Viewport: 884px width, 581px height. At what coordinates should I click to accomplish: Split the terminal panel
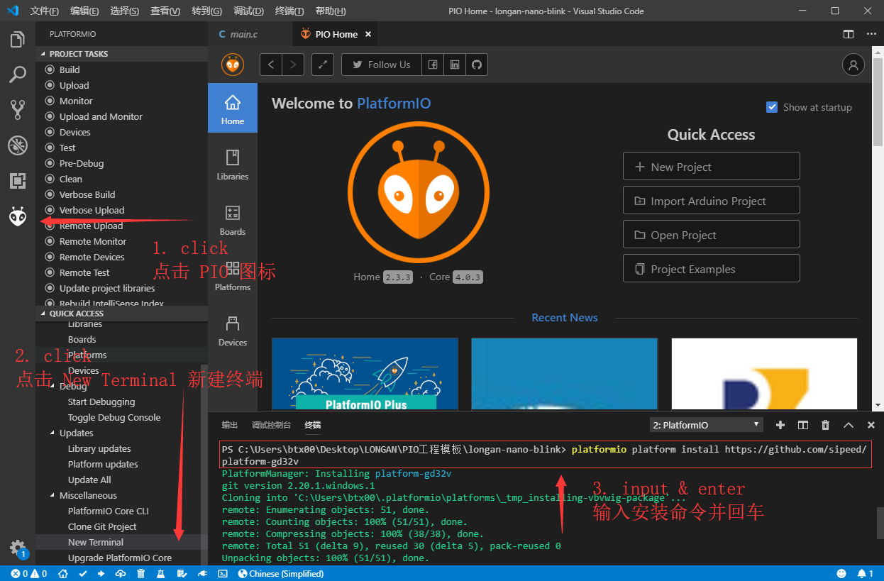coord(803,425)
